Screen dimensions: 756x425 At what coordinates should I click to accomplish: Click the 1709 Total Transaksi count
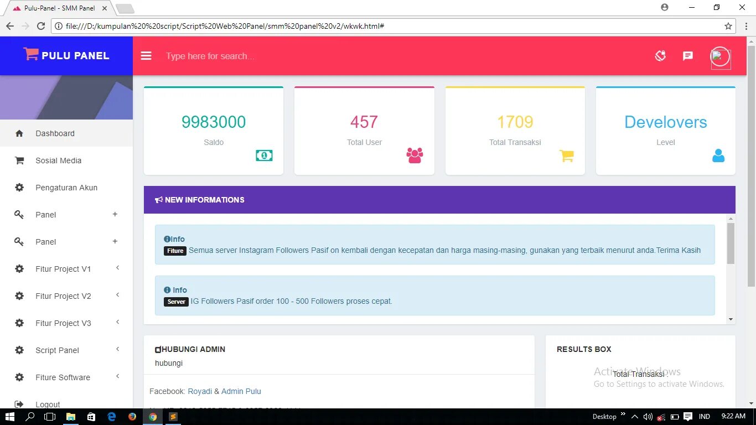(x=515, y=122)
